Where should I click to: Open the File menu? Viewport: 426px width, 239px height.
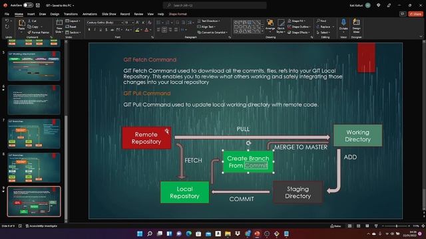coord(7,14)
